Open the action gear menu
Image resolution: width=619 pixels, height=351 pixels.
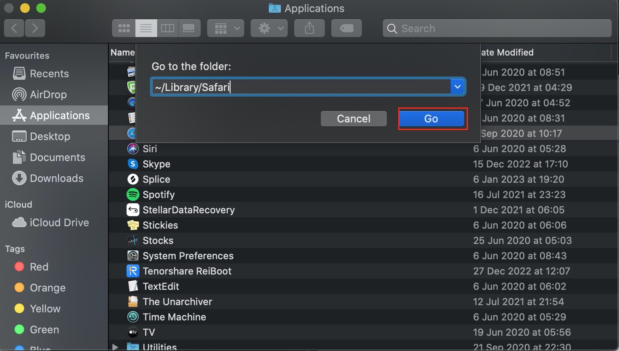point(269,28)
